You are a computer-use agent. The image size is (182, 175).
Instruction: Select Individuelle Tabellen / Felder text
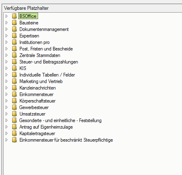[x=47, y=75]
